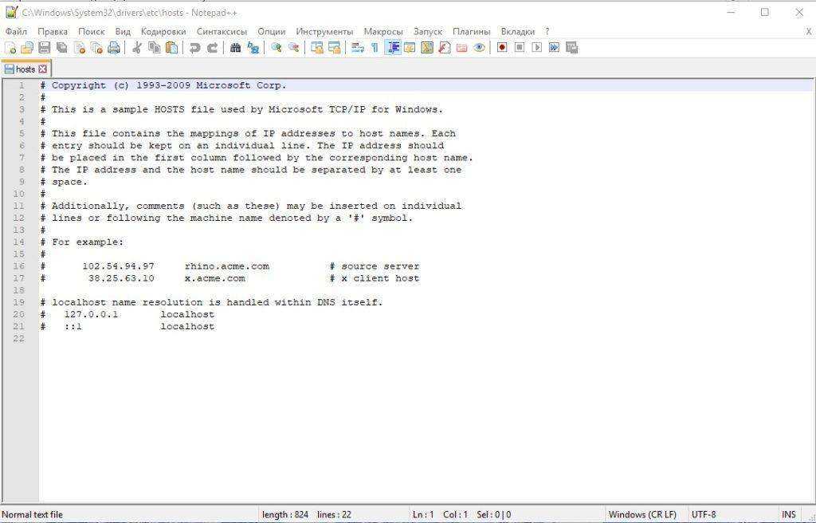Screen dimensions: 816x523
Task: Click the Print toolbar icon
Action: [114, 48]
